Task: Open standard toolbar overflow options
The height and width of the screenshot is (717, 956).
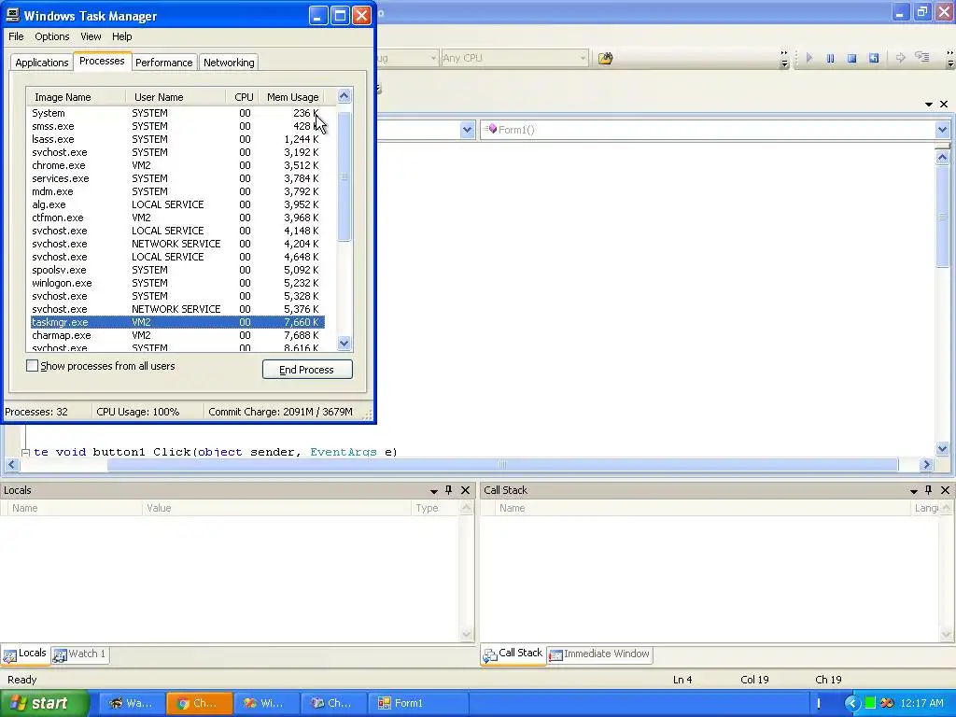Action: pyautogui.click(x=784, y=59)
